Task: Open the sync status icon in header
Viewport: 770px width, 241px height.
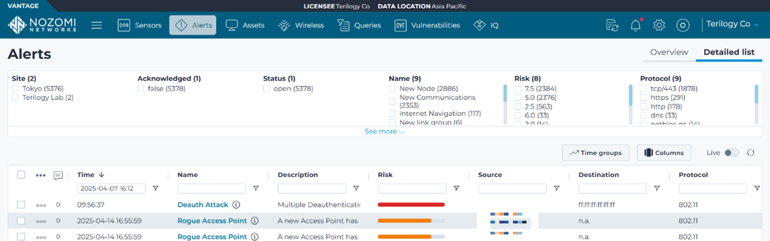Action: pos(612,25)
